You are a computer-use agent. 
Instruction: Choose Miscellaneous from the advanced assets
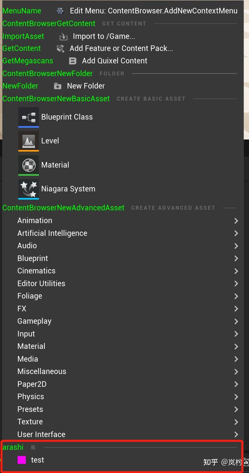[42, 371]
